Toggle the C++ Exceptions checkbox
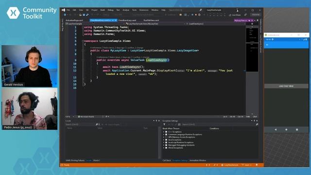311x175 pixels. point(166,132)
